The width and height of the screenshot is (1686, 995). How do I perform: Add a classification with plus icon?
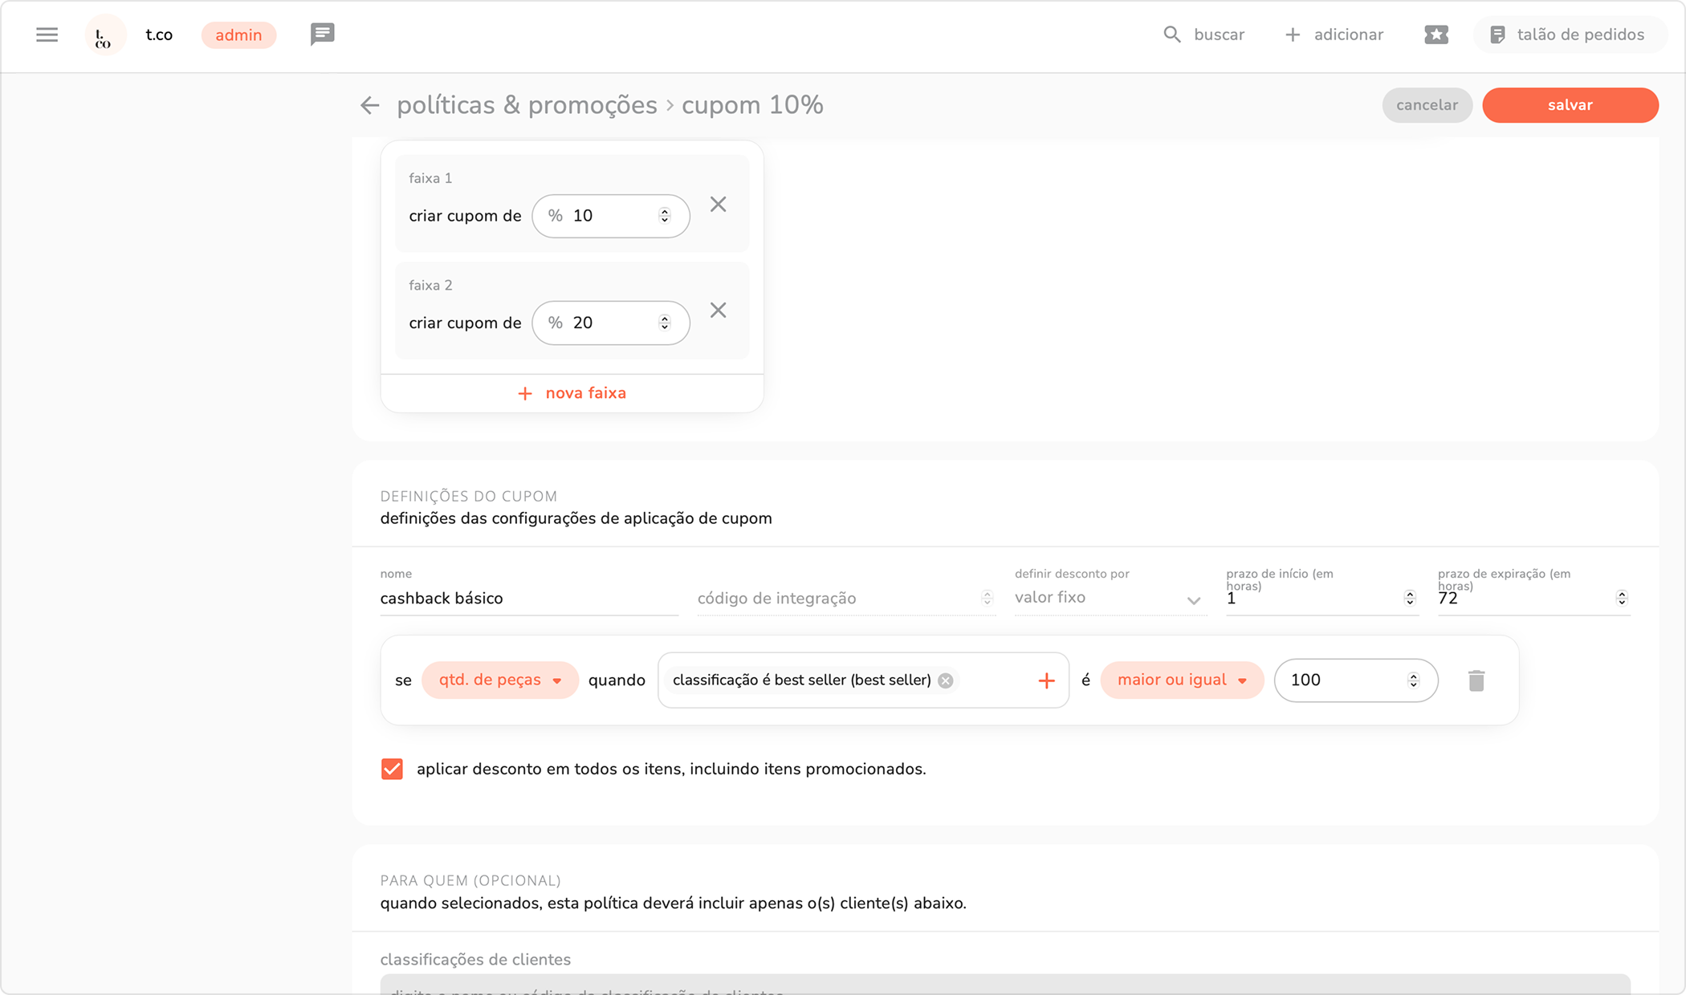(x=1045, y=680)
